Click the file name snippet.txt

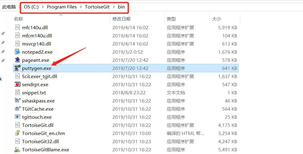point(34,93)
